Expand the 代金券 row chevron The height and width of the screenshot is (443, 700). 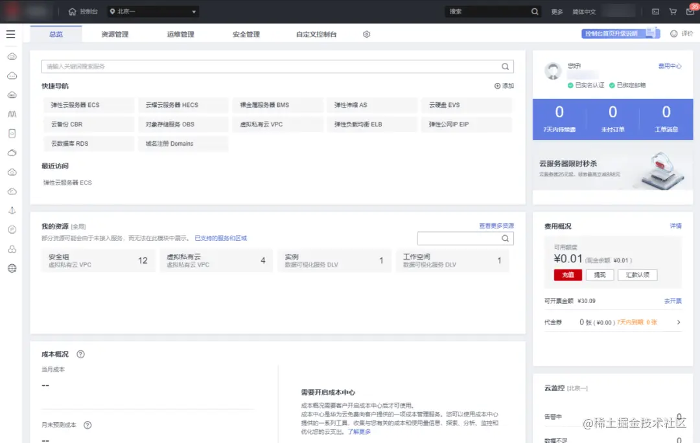pyautogui.click(x=680, y=322)
